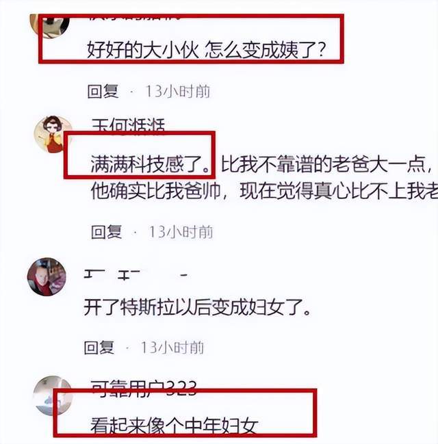This screenshot has width=438, height=444.
Task: Click avatar beside 可靠用户323
Action: click(53, 396)
